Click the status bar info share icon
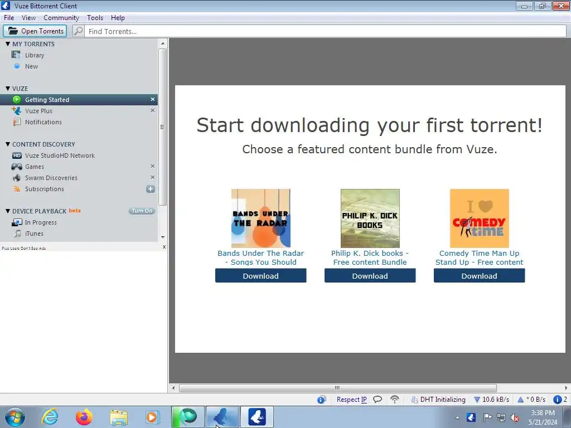Screen dimensions: 571x428 [321, 400]
